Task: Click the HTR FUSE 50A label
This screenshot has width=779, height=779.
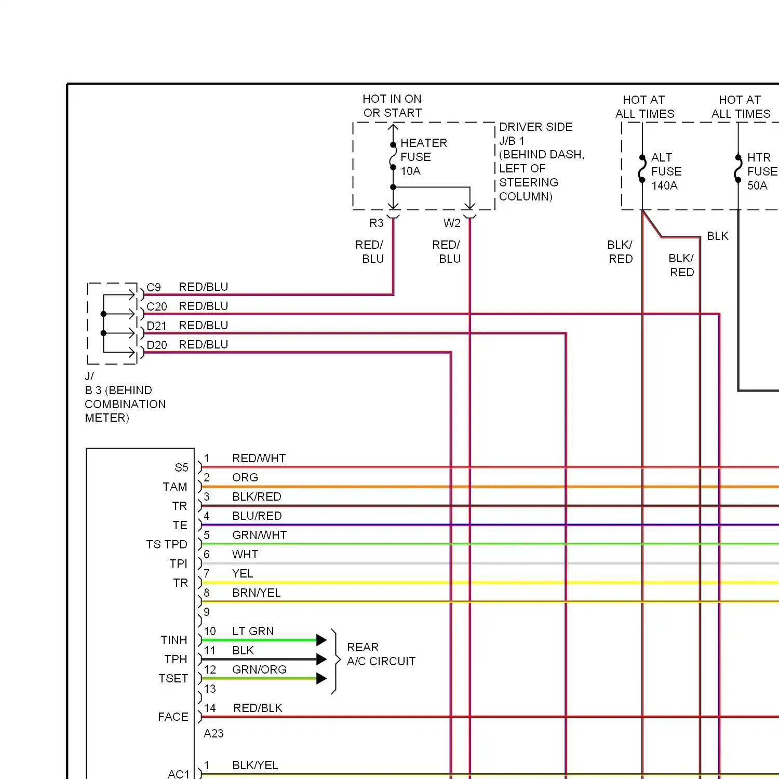Action: pyautogui.click(x=762, y=171)
